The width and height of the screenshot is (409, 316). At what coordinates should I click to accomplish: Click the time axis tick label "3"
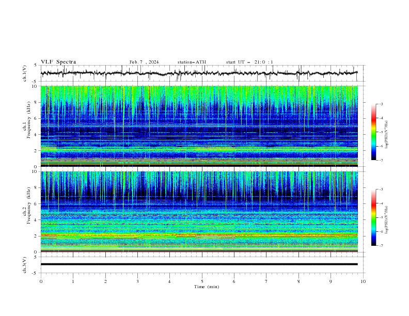click(137, 281)
